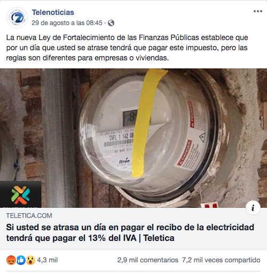View the 4,3 mil reactions list
This screenshot has height=273, width=267.
tap(48, 260)
